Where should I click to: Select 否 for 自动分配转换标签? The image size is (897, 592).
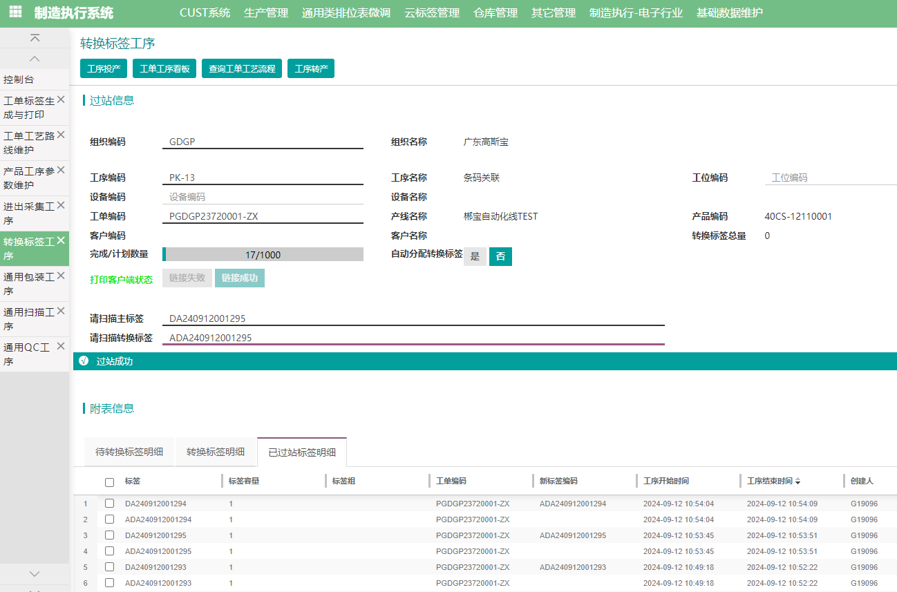(x=500, y=256)
